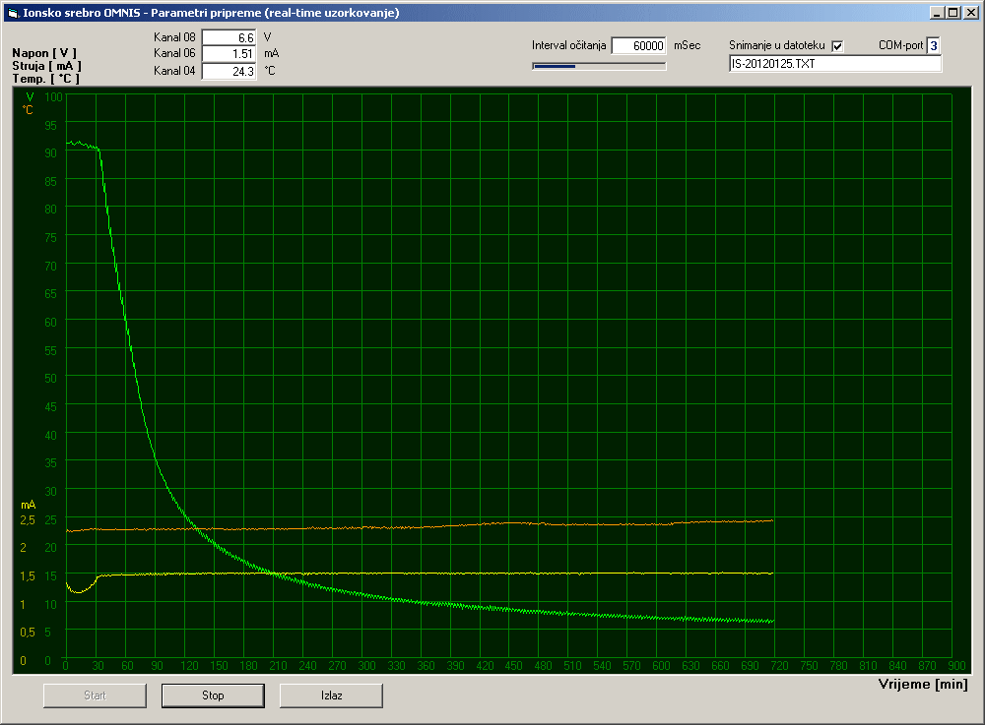Select the Kanal 04 temperature value field

(x=229, y=71)
